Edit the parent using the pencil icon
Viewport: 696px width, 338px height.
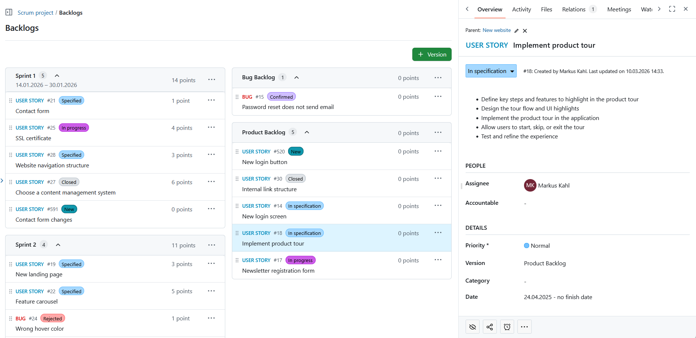coord(516,30)
